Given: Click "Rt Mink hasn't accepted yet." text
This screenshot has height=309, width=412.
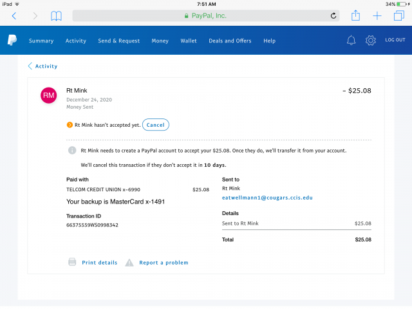Looking at the screenshot, I should click(x=108, y=125).
